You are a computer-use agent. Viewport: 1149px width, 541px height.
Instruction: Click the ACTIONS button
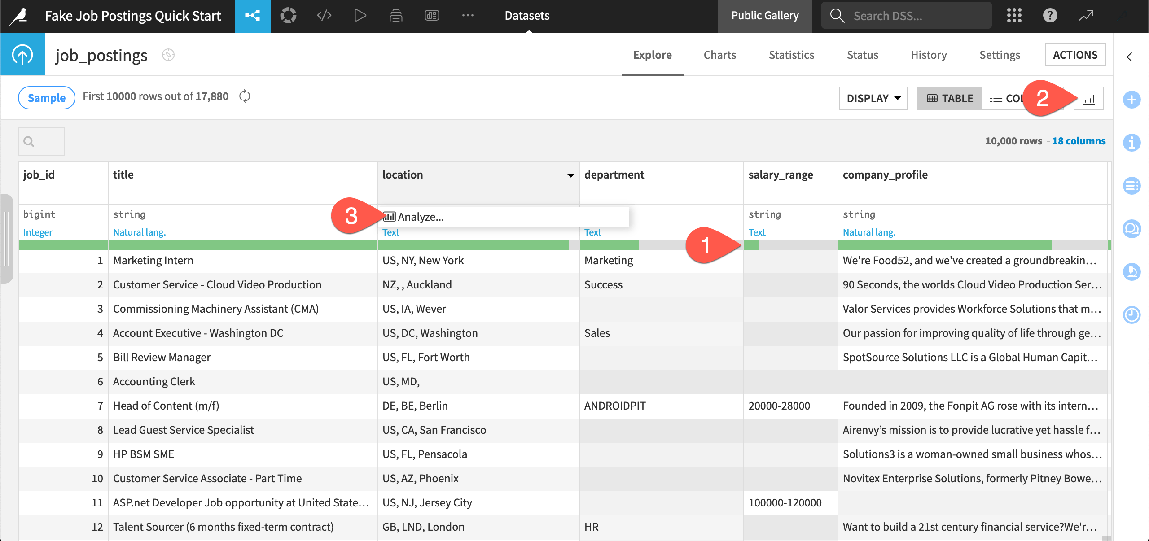[1075, 55]
